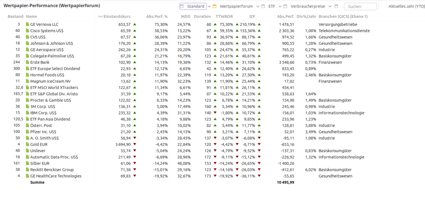Click the Telekommunikationsdienste sector cell
This screenshot has width=425, height=198.
tap(344, 31)
